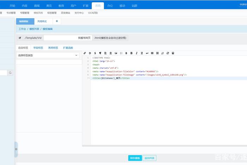The width and height of the screenshot is (247, 165).
Task: Click the 模板列表 breadcrumb link
Action: (34, 29)
